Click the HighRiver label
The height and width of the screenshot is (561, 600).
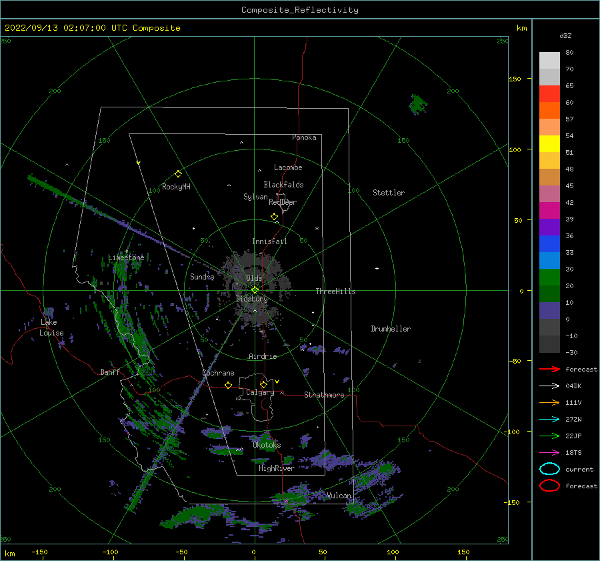click(x=277, y=468)
